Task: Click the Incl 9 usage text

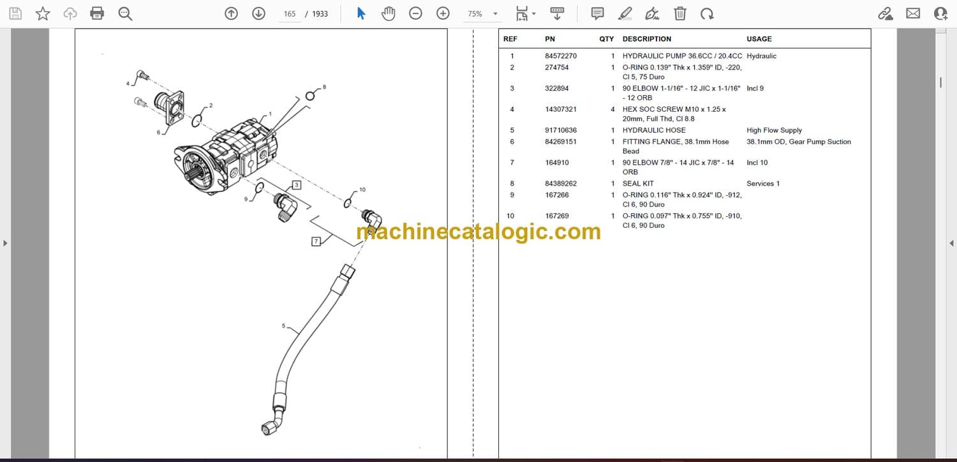Action: [755, 89]
